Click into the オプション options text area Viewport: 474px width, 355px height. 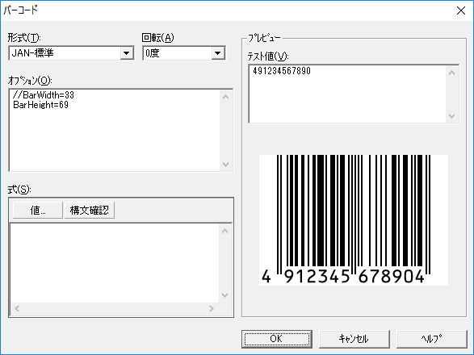[115, 130]
